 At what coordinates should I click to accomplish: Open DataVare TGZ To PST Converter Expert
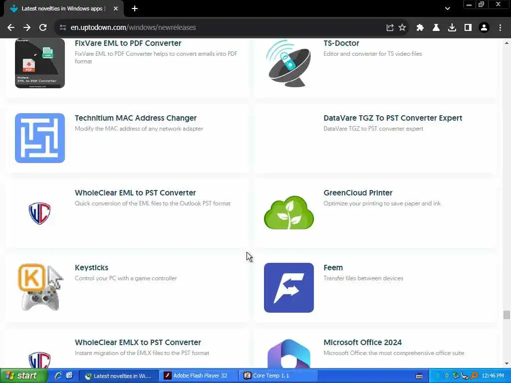tap(393, 118)
